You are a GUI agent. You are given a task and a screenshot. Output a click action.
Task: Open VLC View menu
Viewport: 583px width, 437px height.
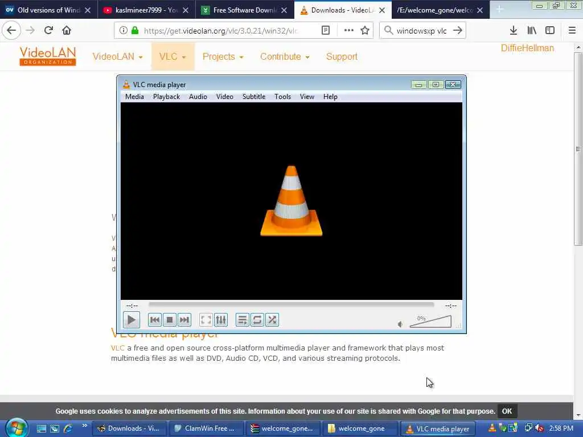pos(307,97)
